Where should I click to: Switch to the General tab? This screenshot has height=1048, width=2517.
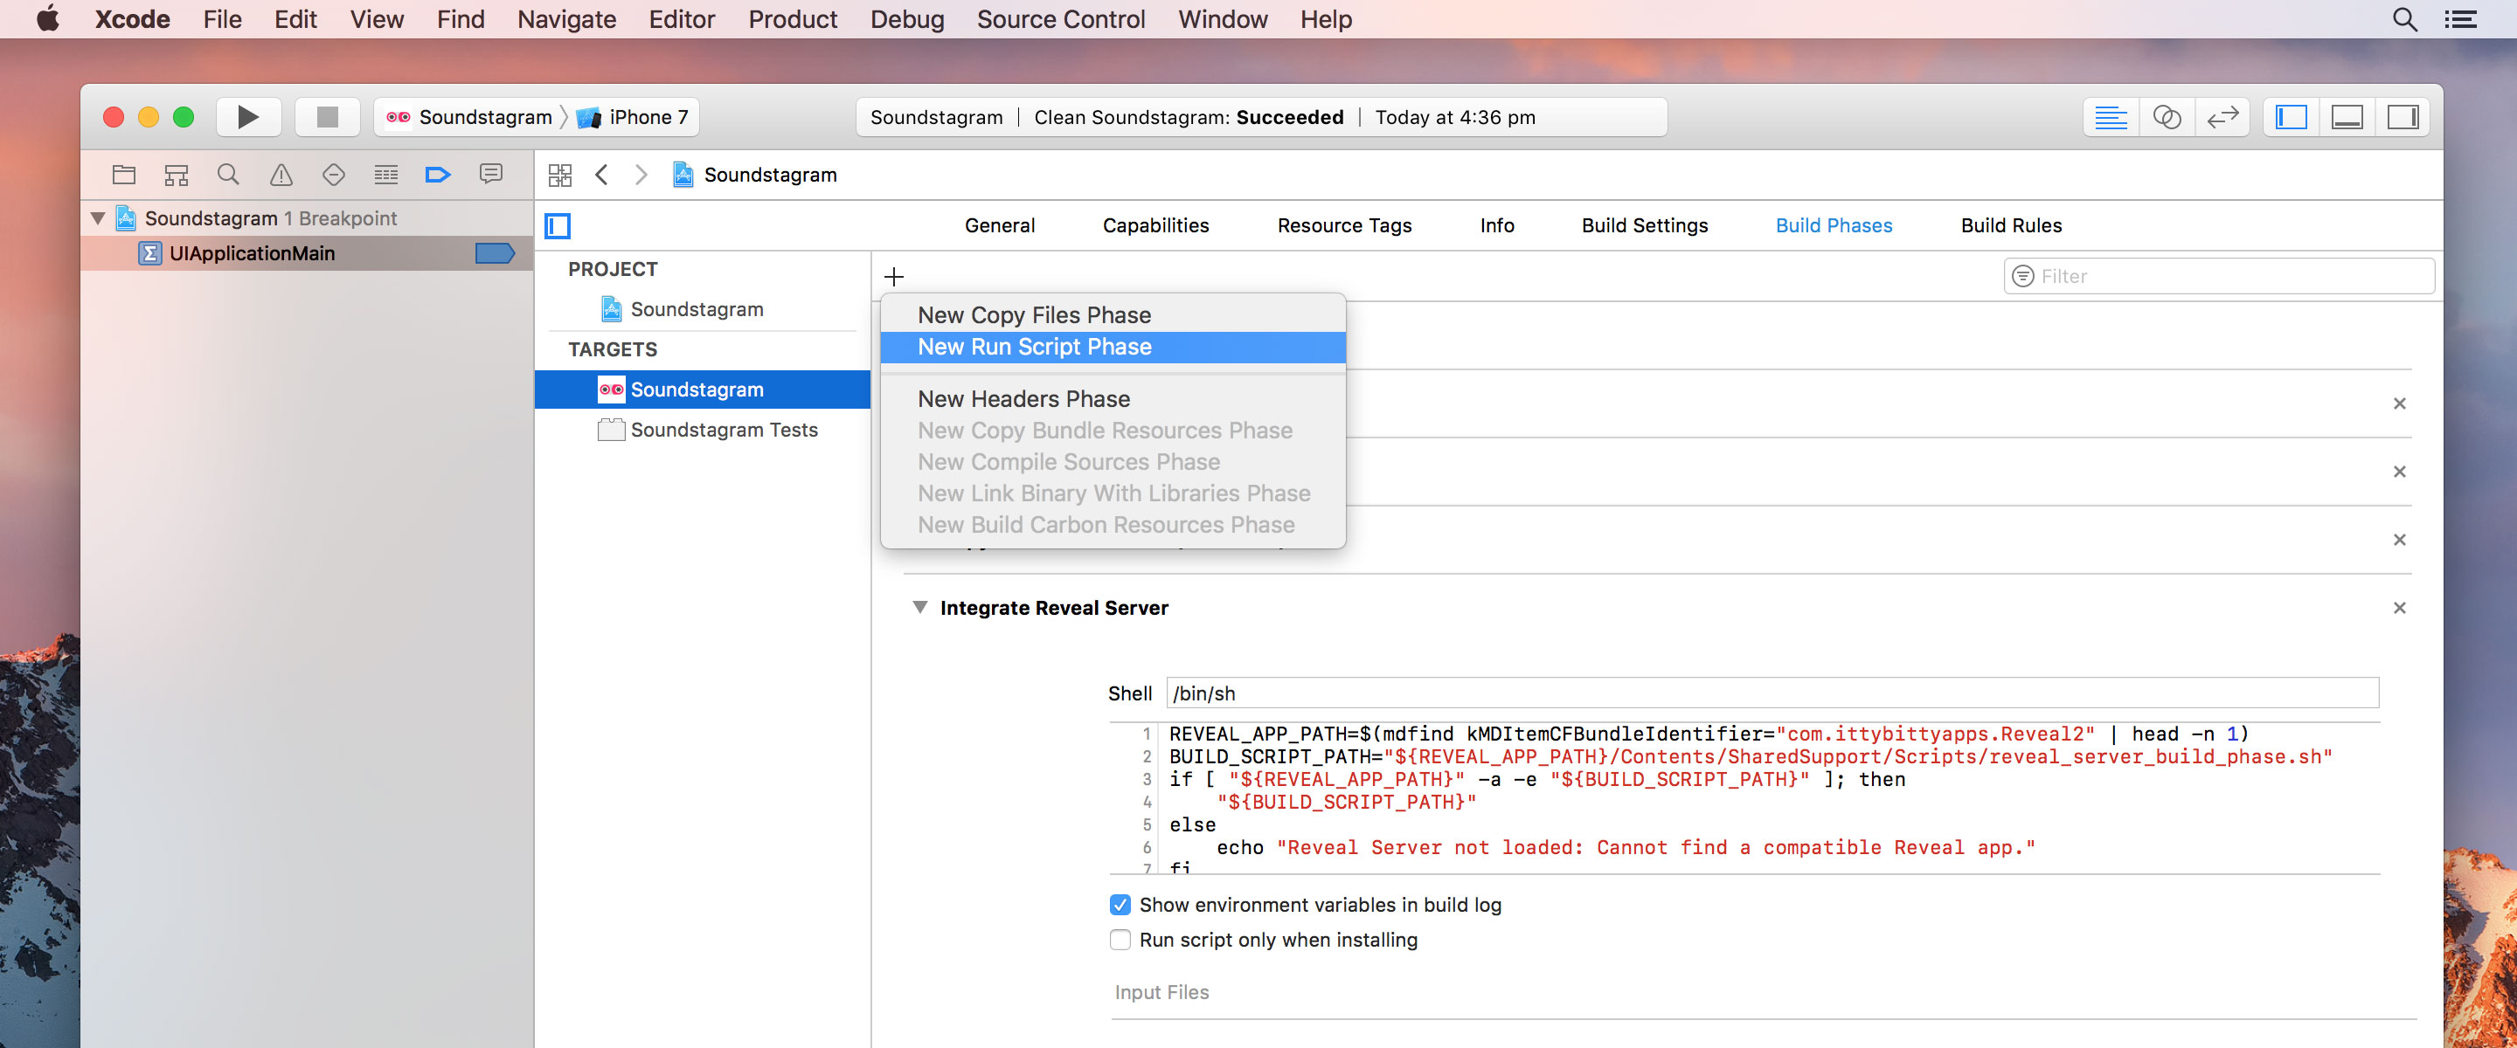1000,225
